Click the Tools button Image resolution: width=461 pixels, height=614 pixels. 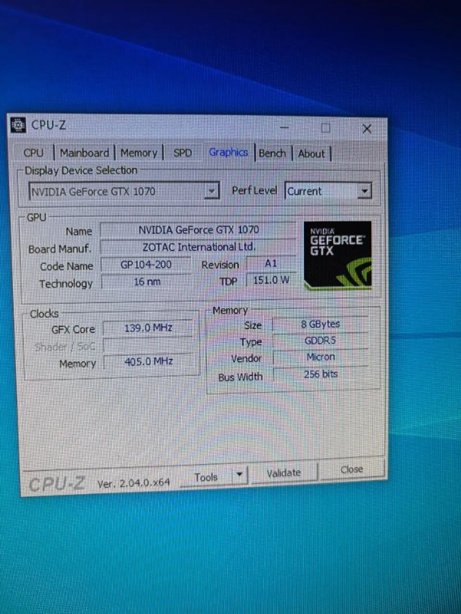click(x=206, y=477)
